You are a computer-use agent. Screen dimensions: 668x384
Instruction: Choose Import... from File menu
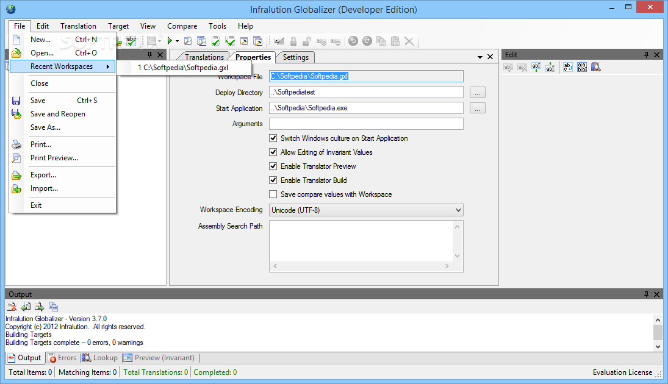pos(63,188)
